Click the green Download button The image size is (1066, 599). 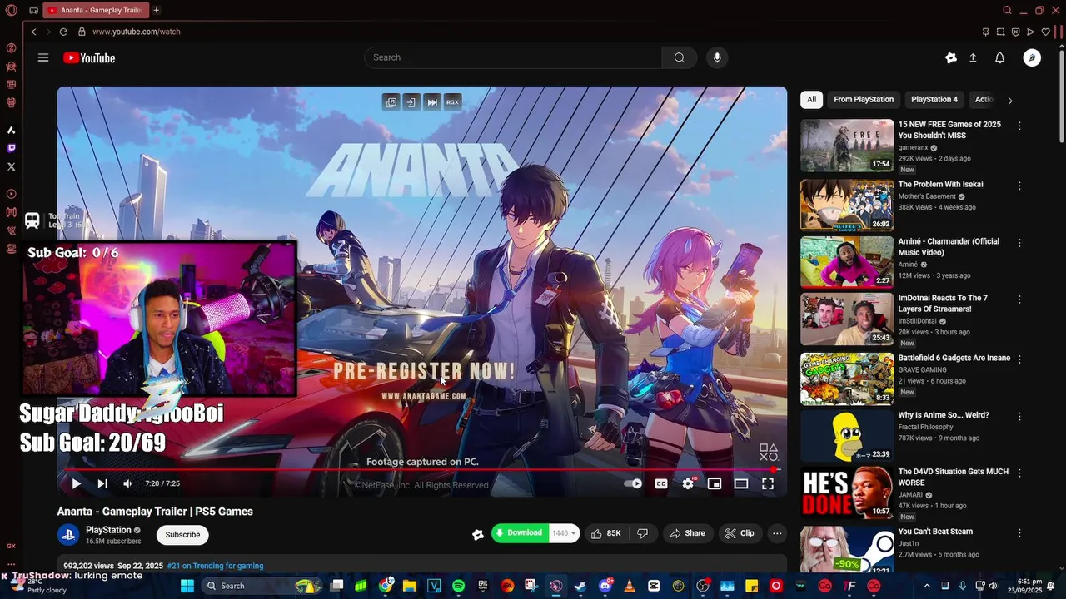click(520, 533)
